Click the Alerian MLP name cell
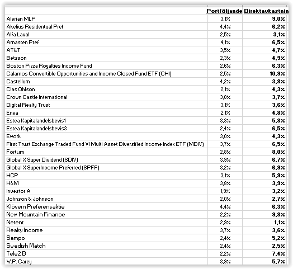The image size is (293, 269). (x=106, y=19)
